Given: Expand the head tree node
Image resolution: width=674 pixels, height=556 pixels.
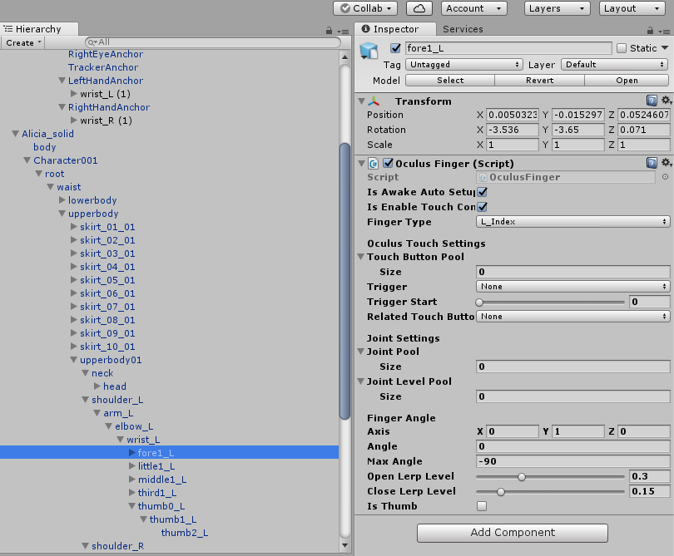Looking at the screenshot, I should click(x=97, y=386).
